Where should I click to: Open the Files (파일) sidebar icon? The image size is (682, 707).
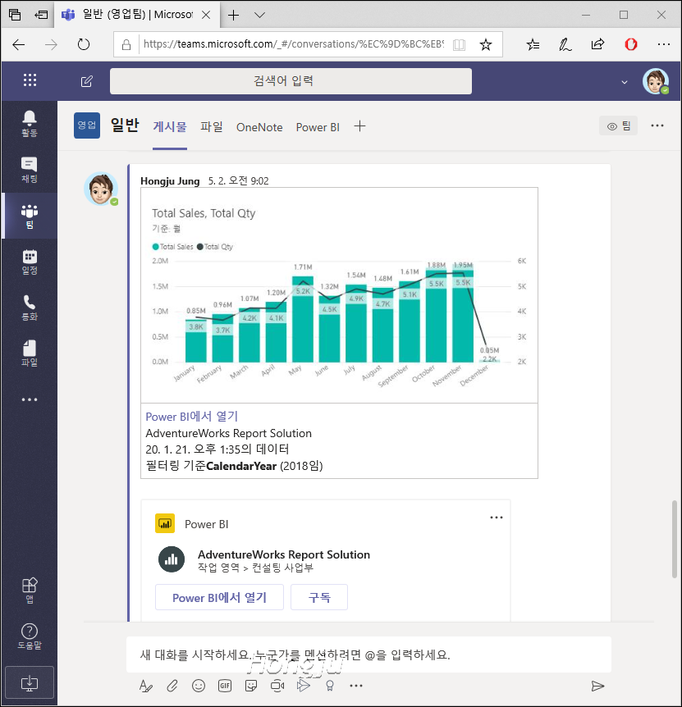tap(30, 353)
